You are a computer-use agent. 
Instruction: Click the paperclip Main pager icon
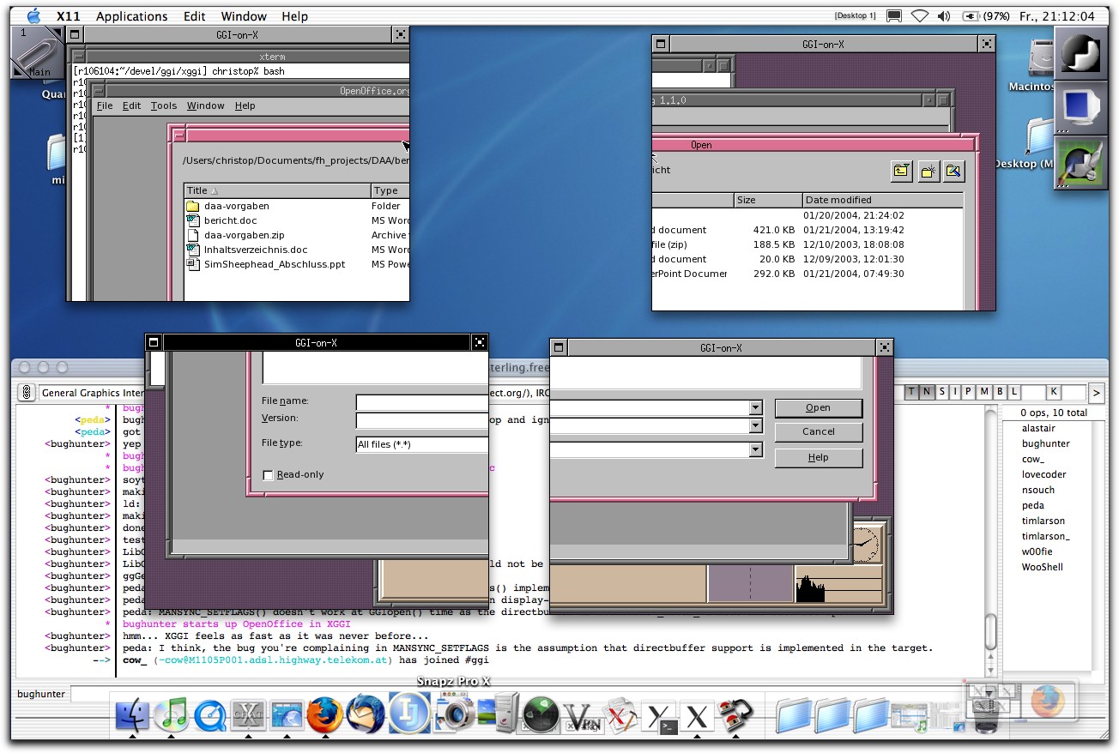coord(38,51)
